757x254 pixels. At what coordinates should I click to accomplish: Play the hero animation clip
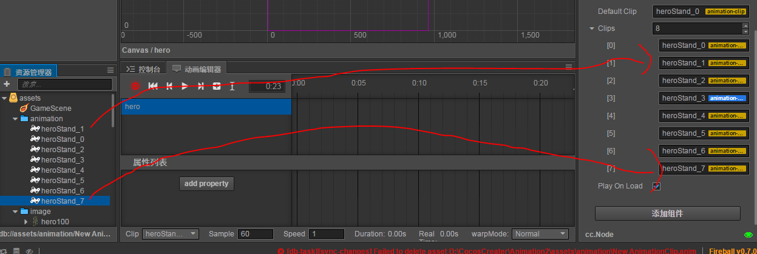click(x=185, y=86)
